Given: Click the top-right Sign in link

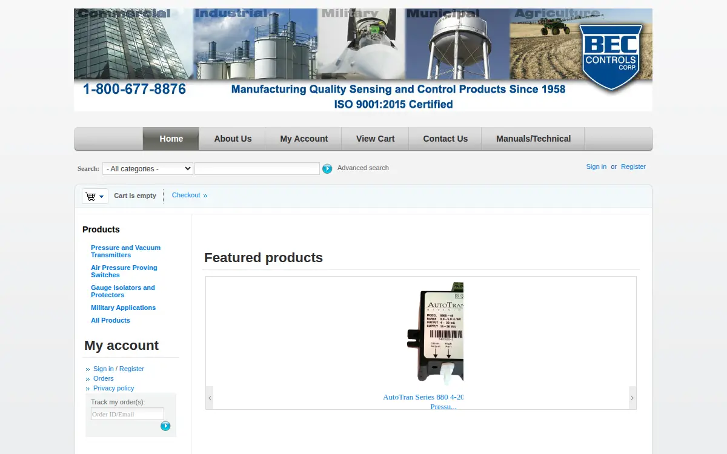Looking at the screenshot, I should point(596,166).
